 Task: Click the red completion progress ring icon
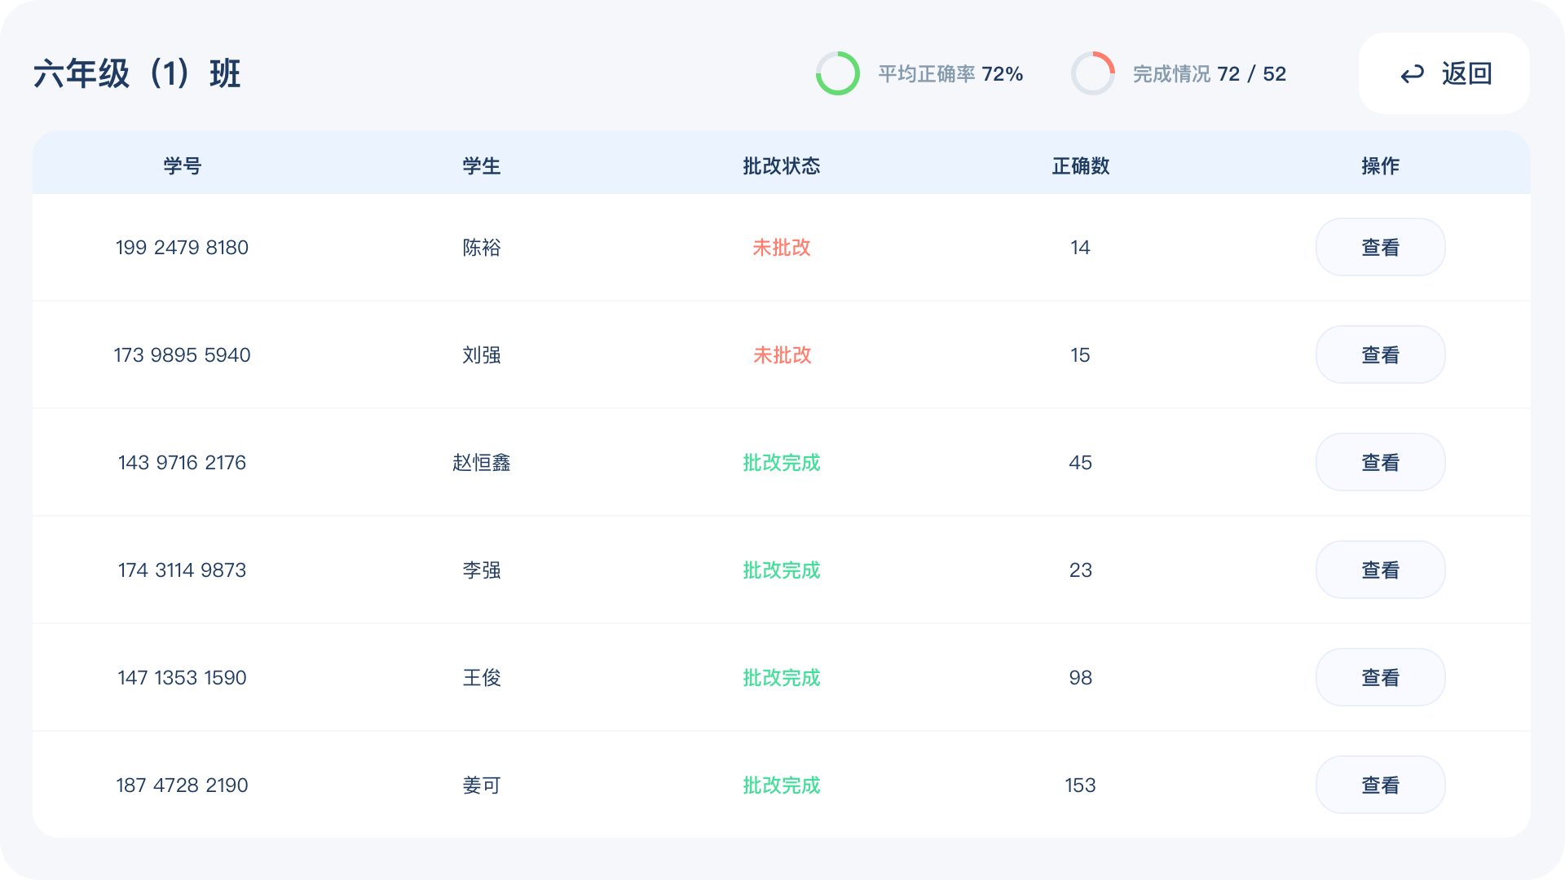click(1092, 73)
